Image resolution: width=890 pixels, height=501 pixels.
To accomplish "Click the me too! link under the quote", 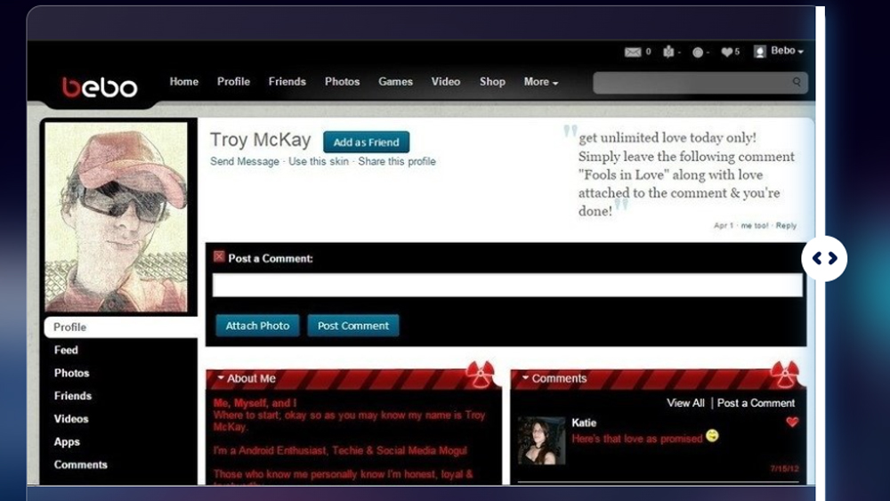I will point(755,226).
